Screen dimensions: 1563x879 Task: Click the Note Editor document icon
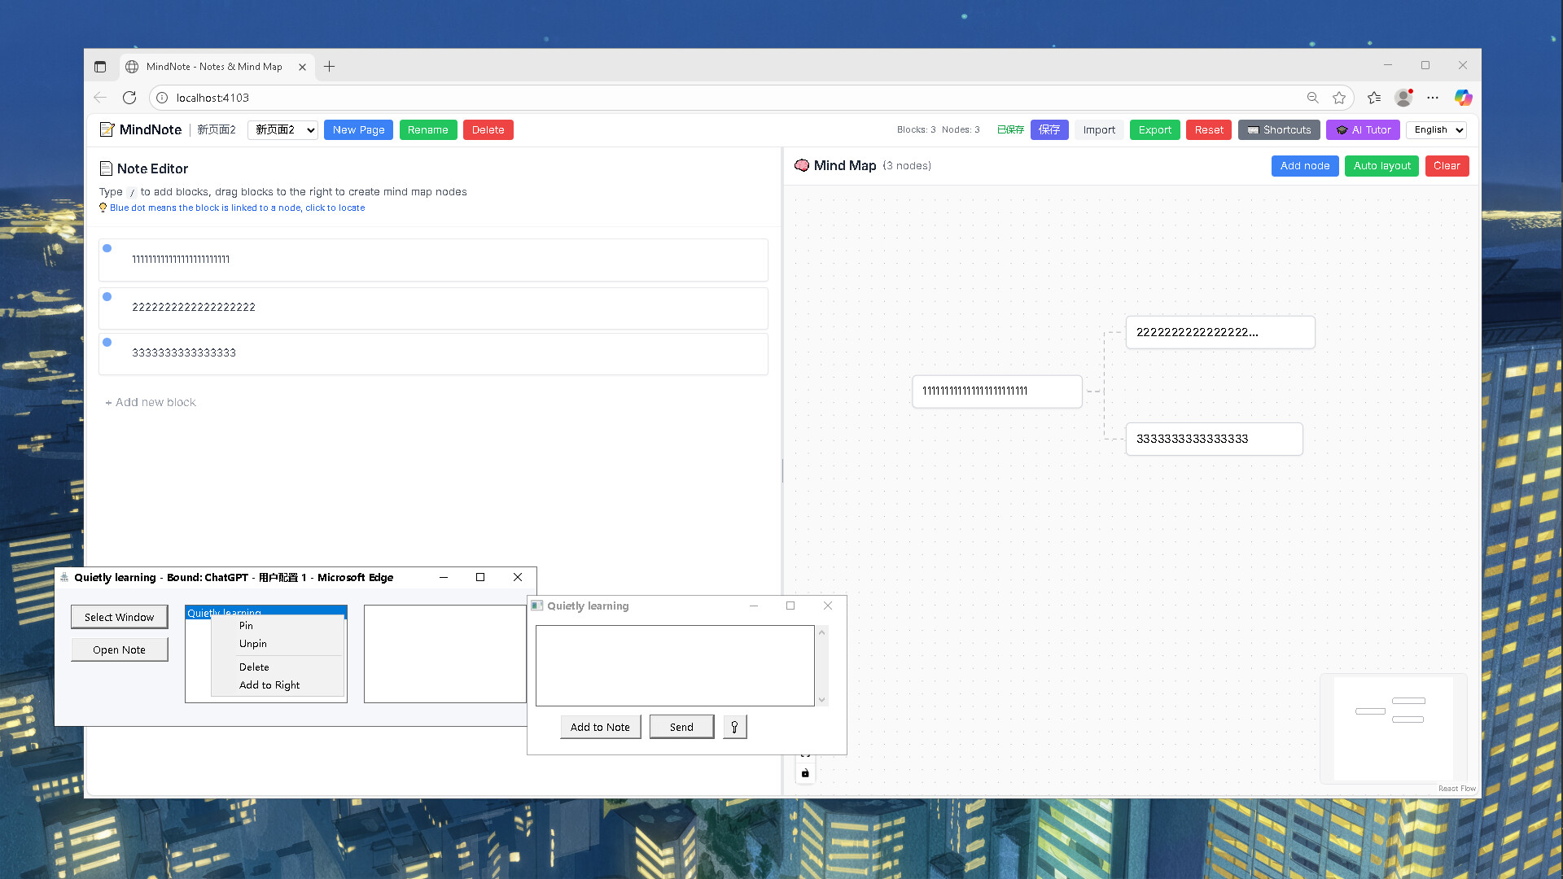[107, 168]
